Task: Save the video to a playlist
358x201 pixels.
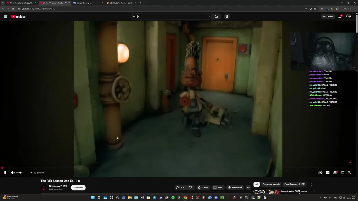Action: (218, 188)
